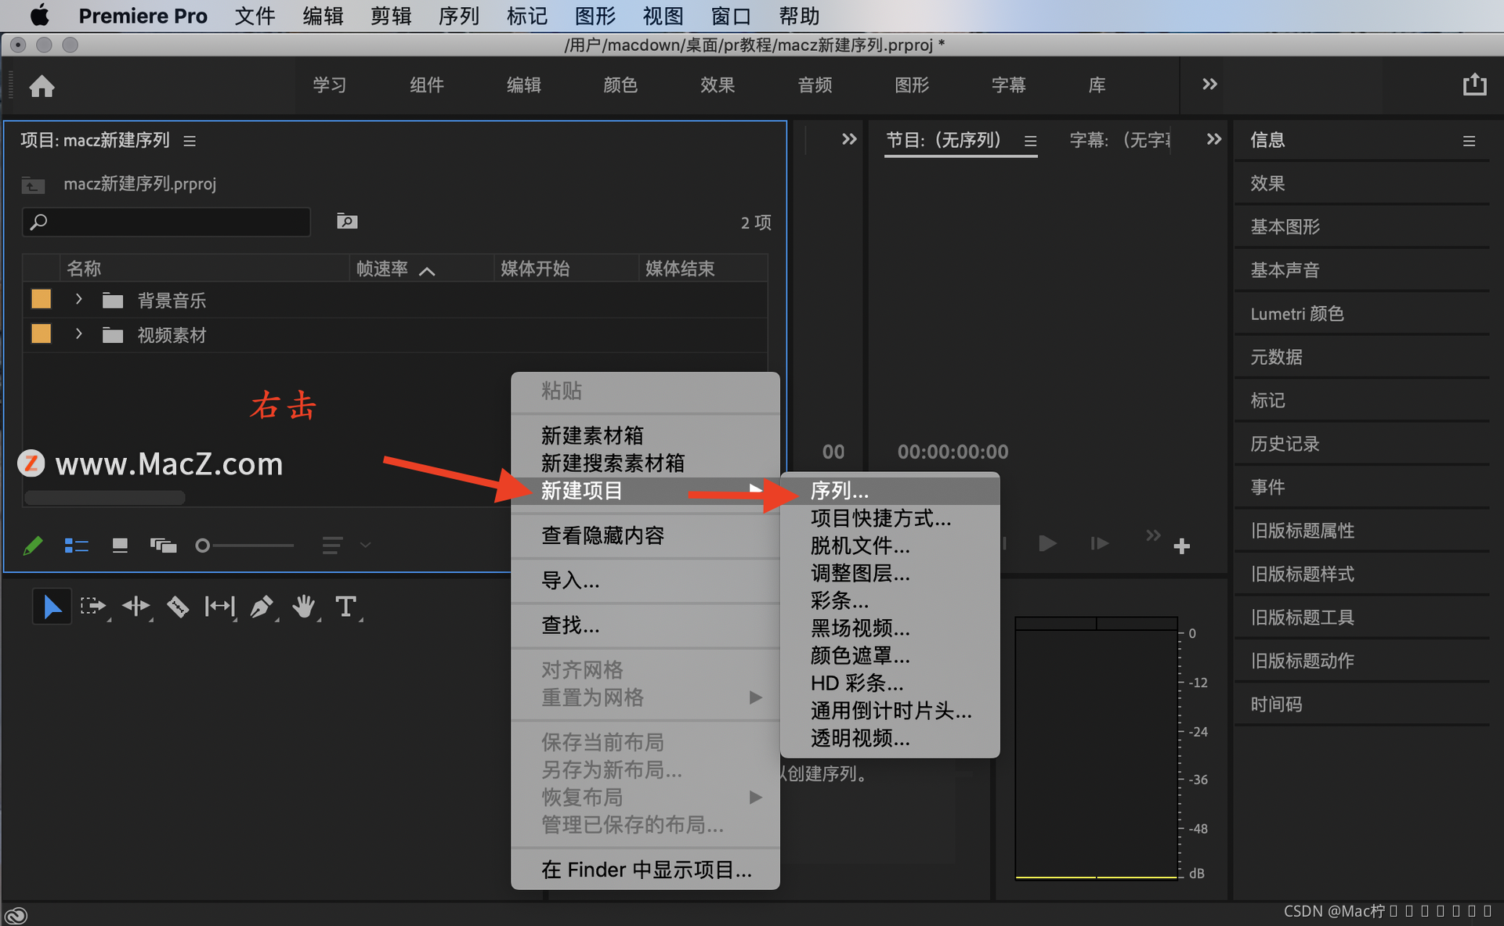Click the sort icons button in project panel

[332, 545]
